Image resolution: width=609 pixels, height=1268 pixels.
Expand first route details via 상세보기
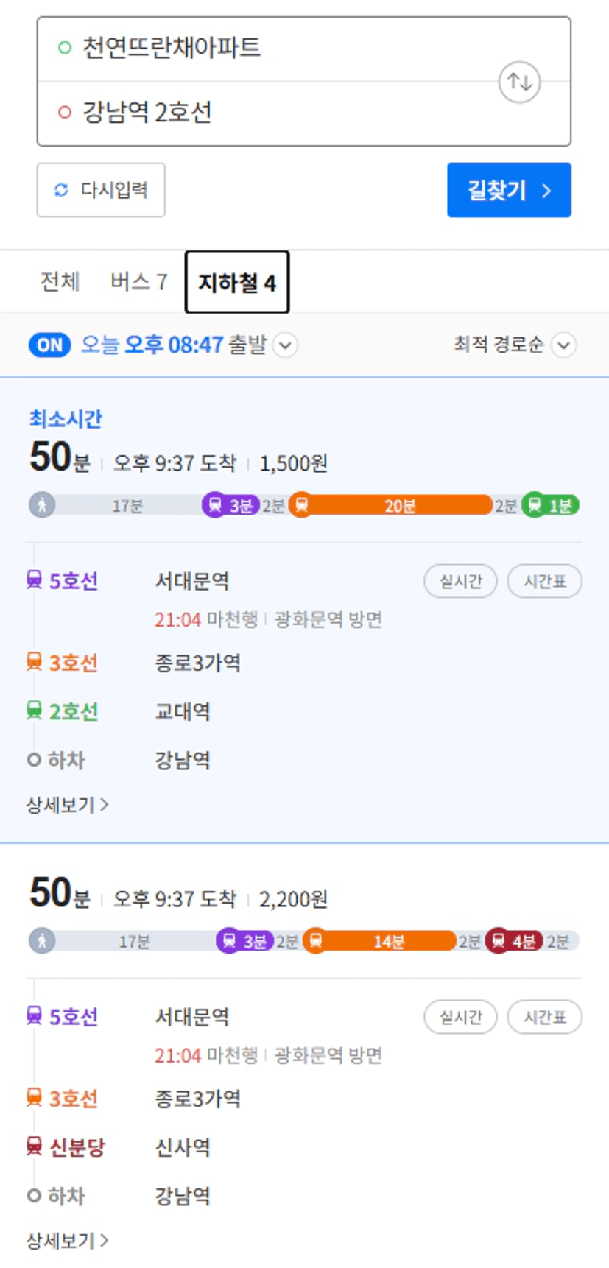(67, 805)
